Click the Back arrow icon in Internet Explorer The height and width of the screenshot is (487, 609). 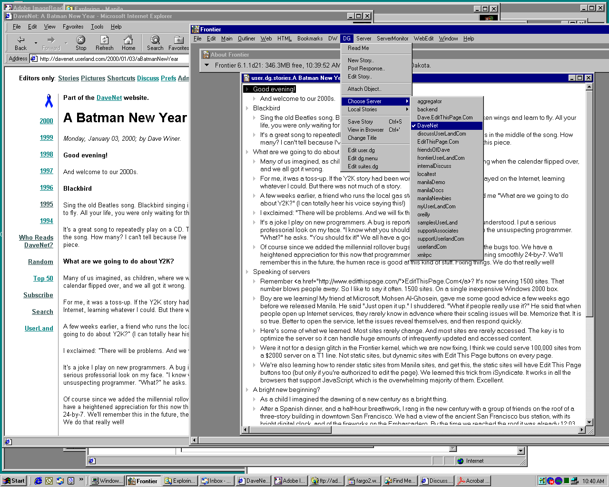(21, 40)
